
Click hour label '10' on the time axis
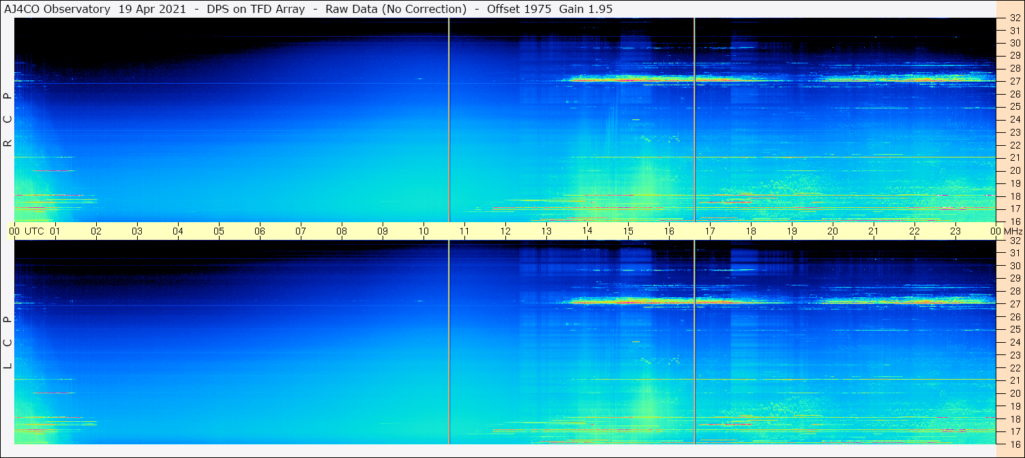424,231
